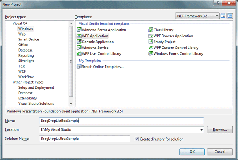Click the dialog help question mark button
Viewport: 238px width, 160px height.
pos(218,3)
